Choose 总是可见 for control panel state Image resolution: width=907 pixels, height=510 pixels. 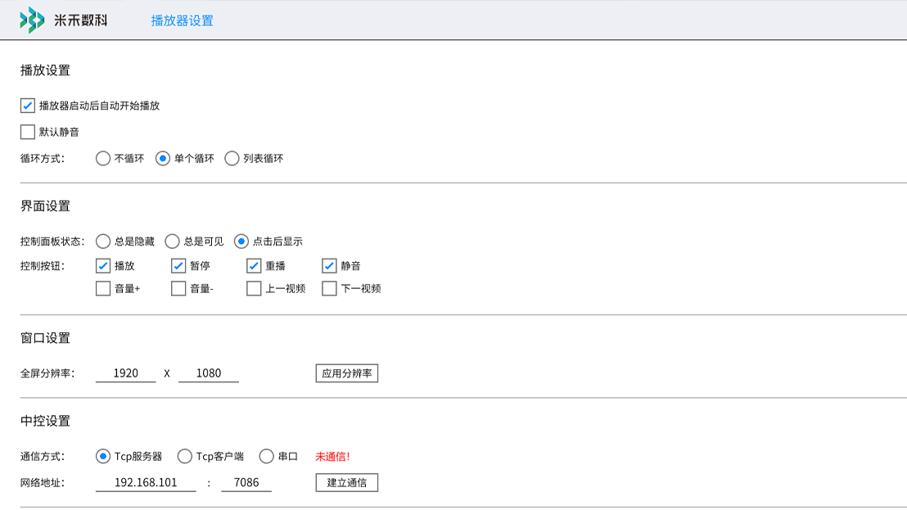coord(172,241)
